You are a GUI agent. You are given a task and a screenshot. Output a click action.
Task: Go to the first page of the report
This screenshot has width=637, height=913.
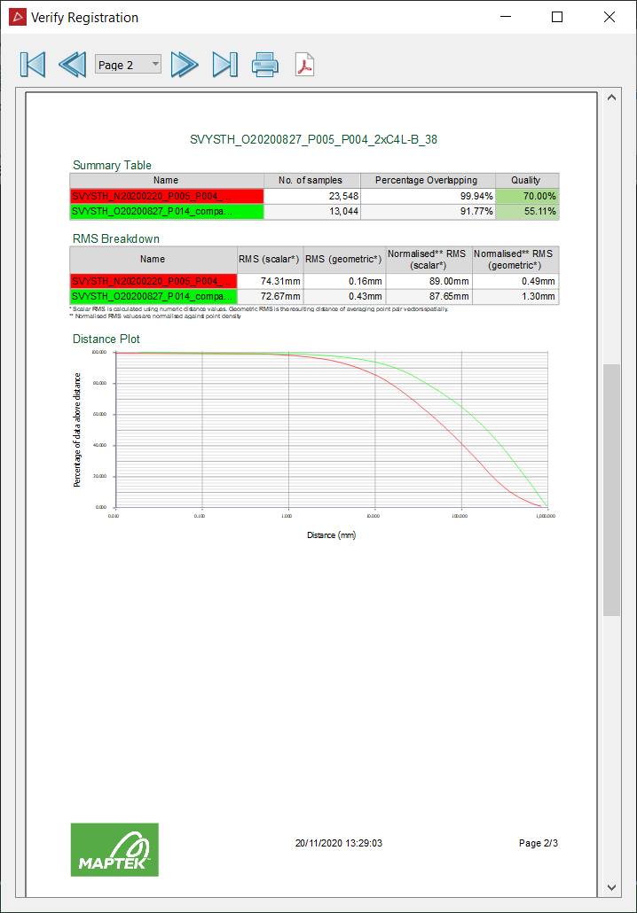click(x=33, y=65)
